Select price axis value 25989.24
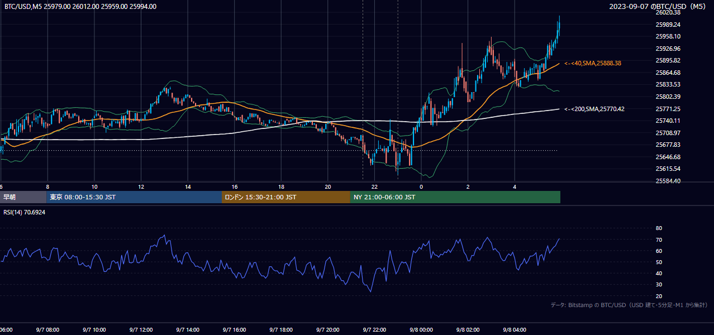 click(x=668, y=25)
